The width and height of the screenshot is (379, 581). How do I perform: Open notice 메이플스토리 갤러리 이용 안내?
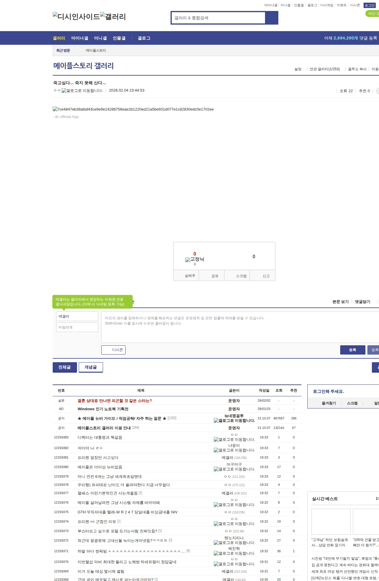tap(104, 428)
